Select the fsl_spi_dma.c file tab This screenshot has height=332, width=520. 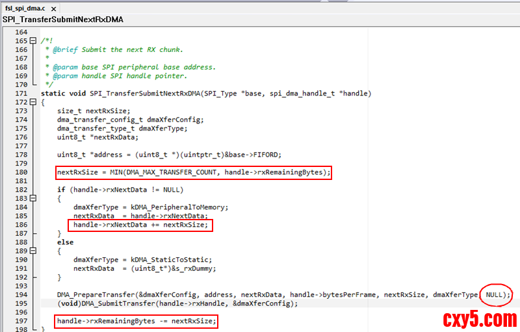point(25,8)
